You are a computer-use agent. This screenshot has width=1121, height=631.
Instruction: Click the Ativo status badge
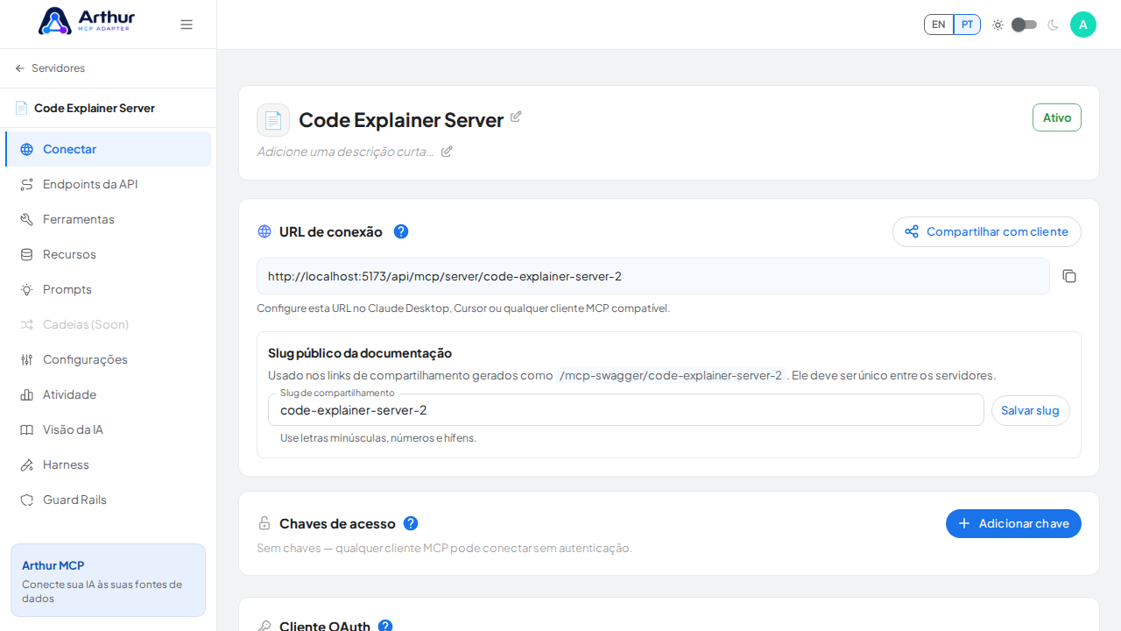(x=1057, y=117)
